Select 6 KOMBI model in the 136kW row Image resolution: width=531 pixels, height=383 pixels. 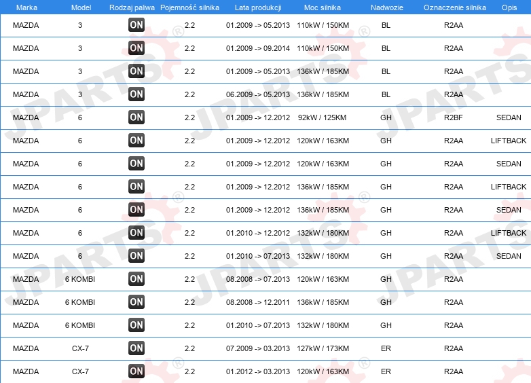80,302
